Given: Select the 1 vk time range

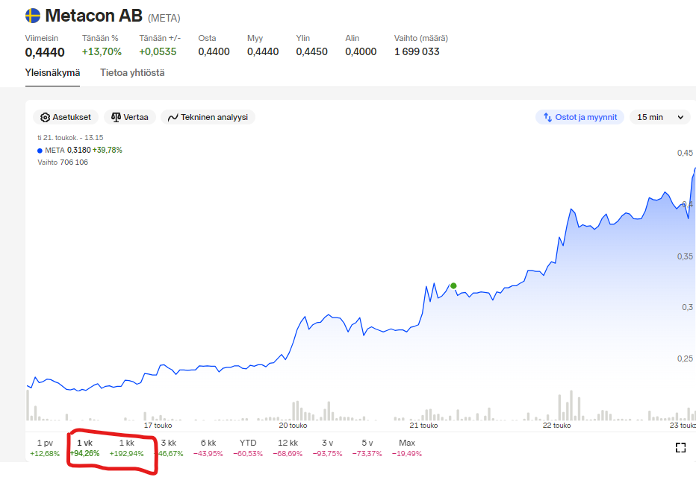Looking at the screenshot, I should coord(84,448).
